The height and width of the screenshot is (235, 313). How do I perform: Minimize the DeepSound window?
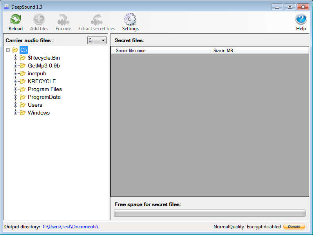click(x=277, y=7)
